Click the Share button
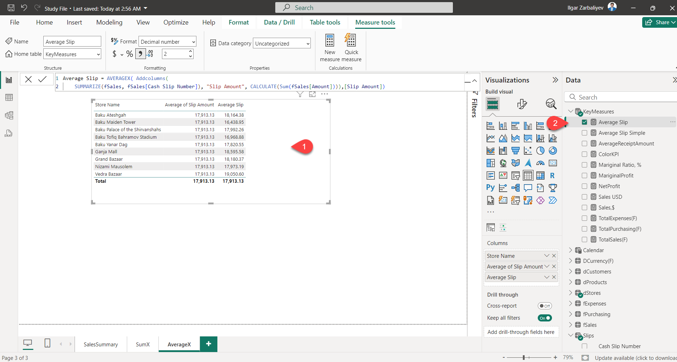This screenshot has height=362, width=677. point(659,22)
